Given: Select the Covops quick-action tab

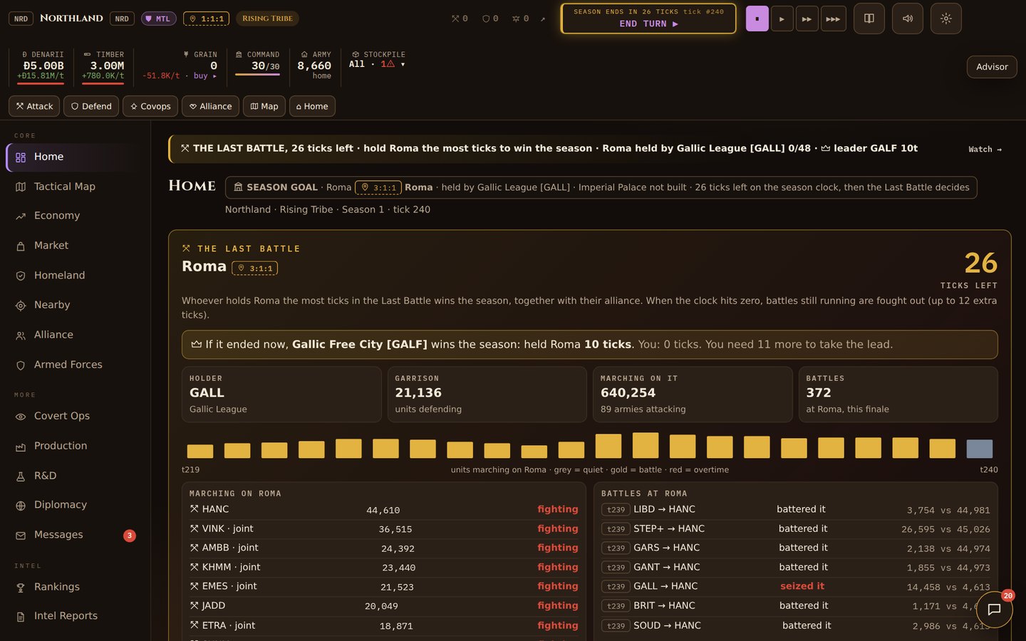Looking at the screenshot, I should pos(150,106).
